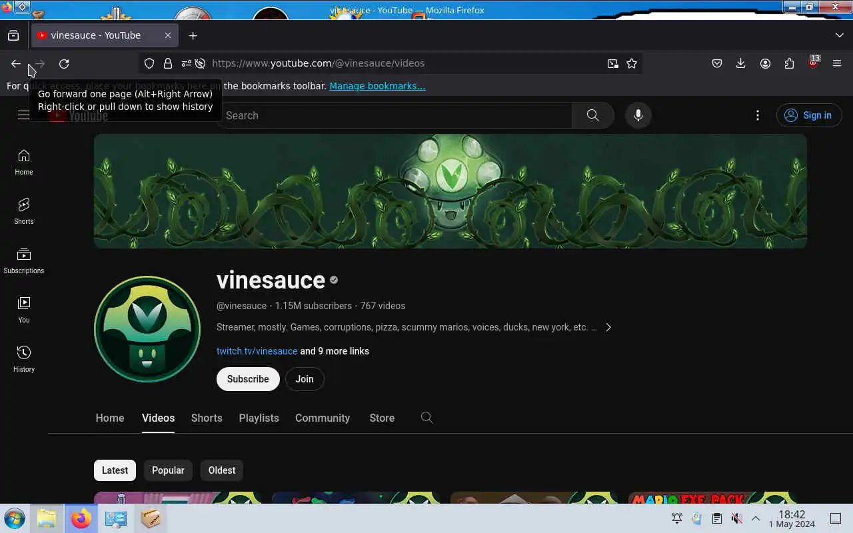The height and width of the screenshot is (533, 853).
Task: Open the Windows Start menu
Action: [x=15, y=518]
